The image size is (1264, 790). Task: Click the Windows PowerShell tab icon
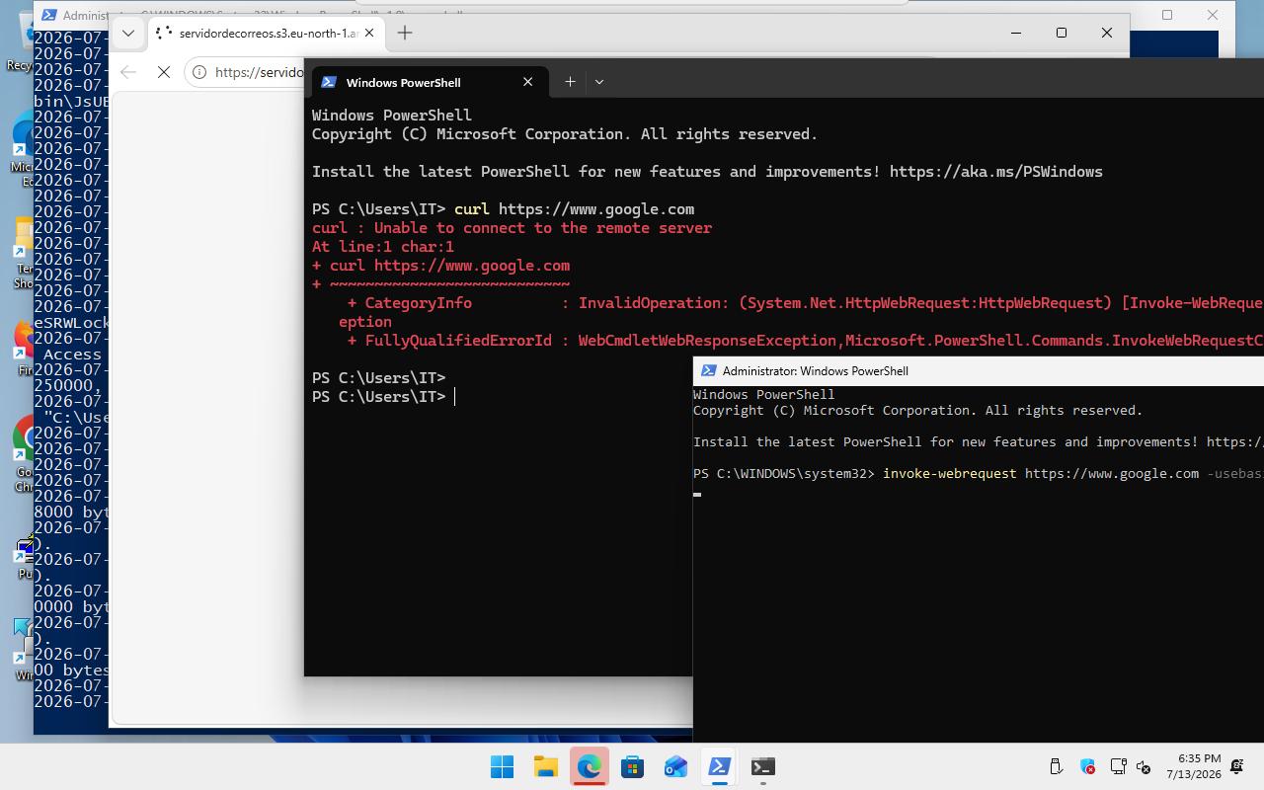(329, 82)
